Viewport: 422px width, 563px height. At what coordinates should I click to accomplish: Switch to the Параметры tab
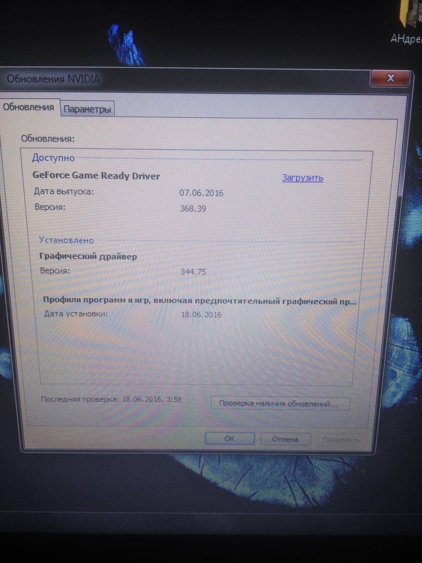pos(88,109)
